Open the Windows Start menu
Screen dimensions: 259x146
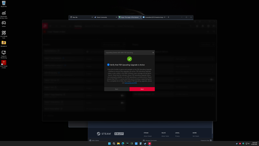pos(109,144)
